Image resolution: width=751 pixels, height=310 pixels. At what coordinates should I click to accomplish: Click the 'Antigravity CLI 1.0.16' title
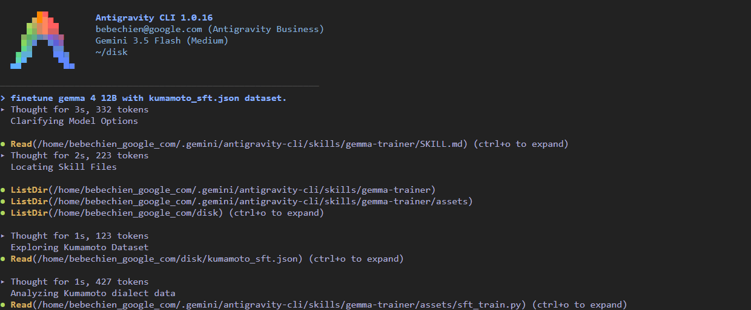click(154, 18)
